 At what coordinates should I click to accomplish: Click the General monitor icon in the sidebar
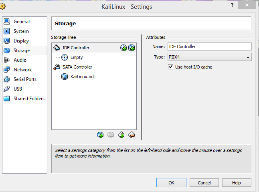7,22
